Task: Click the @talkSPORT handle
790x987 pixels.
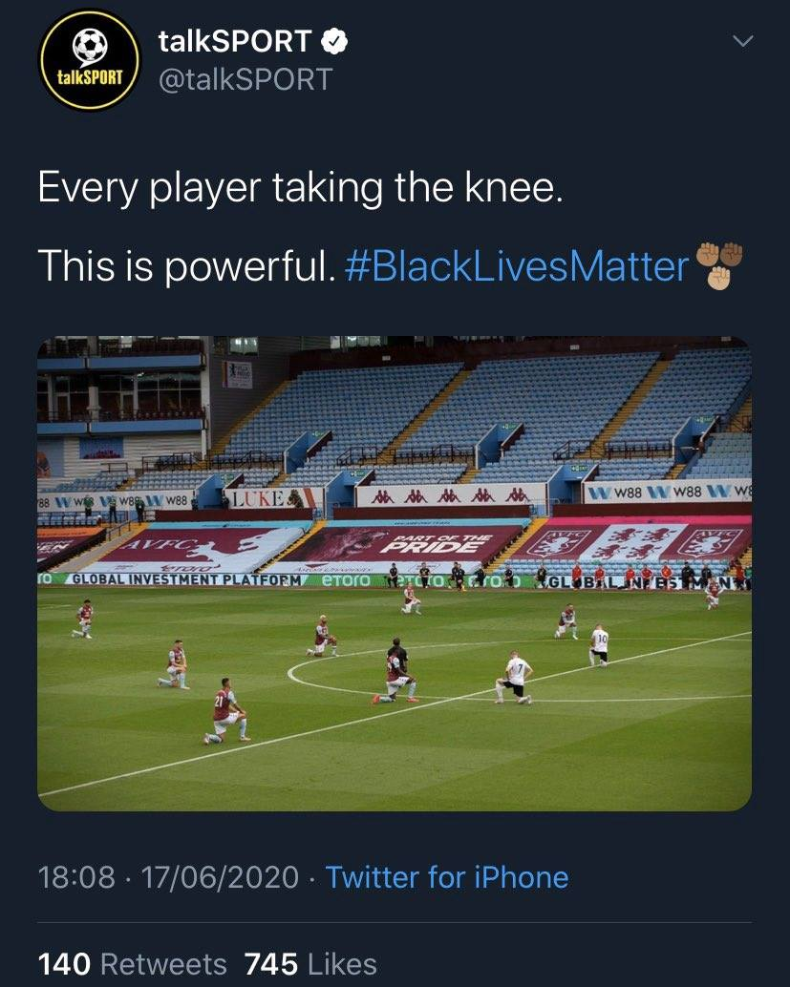Action: 244,78
